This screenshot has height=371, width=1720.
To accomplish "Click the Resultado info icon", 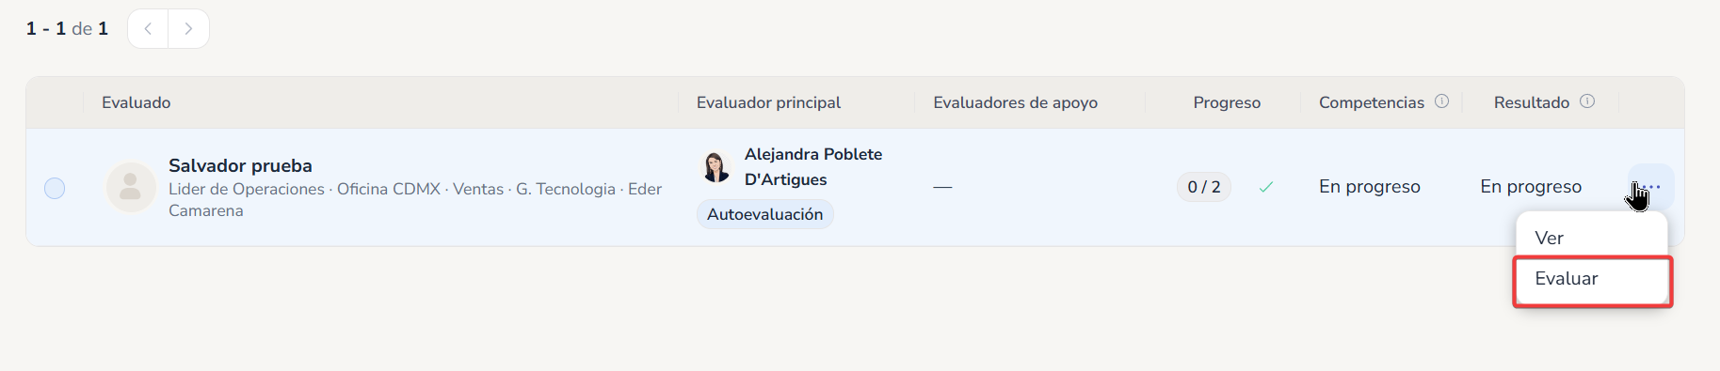I will (1587, 101).
